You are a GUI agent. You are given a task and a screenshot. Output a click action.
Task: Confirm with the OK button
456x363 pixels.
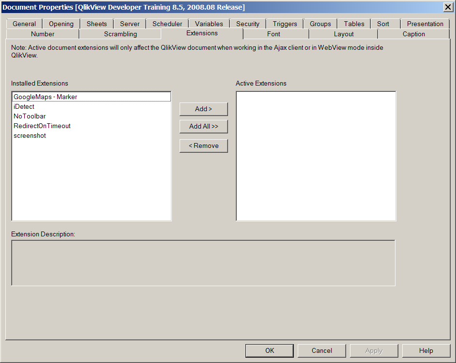[x=270, y=351]
